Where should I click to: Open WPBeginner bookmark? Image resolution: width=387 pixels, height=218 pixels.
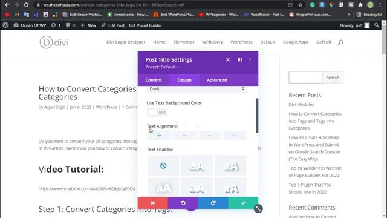[x=219, y=15]
